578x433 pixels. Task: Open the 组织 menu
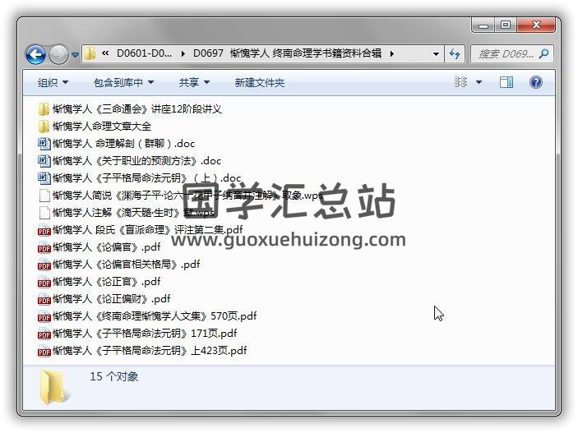(53, 82)
